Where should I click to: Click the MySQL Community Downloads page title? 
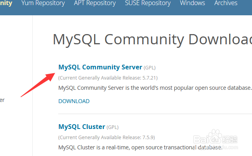[x=152, y=40]
